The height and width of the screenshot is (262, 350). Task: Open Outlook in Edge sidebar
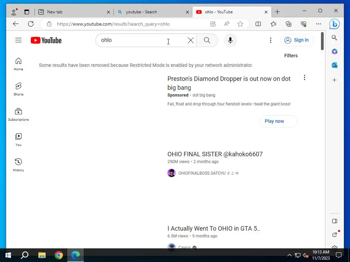click(x=334, y=65)
